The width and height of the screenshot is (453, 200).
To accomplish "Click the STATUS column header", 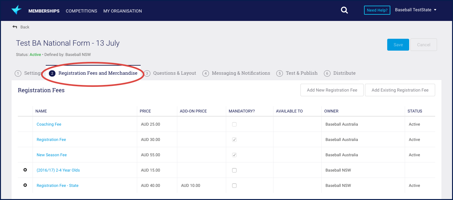I will pyautogui.click(x=415, y=111).
